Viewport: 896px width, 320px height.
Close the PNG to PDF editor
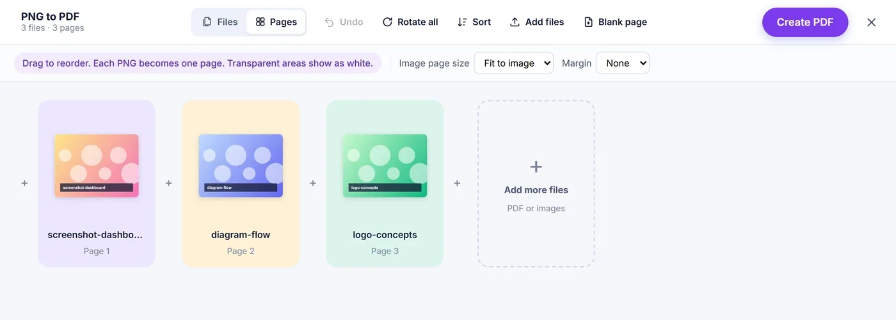pyautogui.click(x=871, y=22)
